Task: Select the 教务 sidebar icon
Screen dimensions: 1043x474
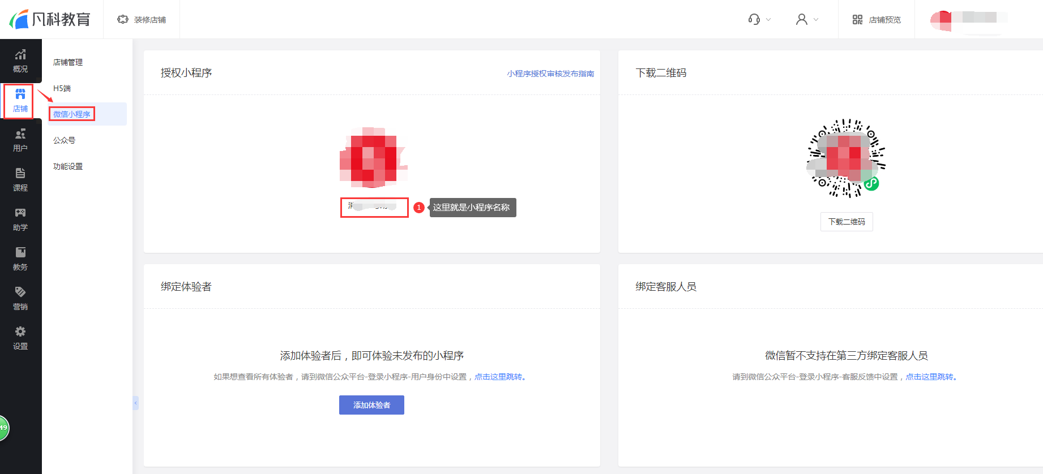Action: (x=20, y=258)
